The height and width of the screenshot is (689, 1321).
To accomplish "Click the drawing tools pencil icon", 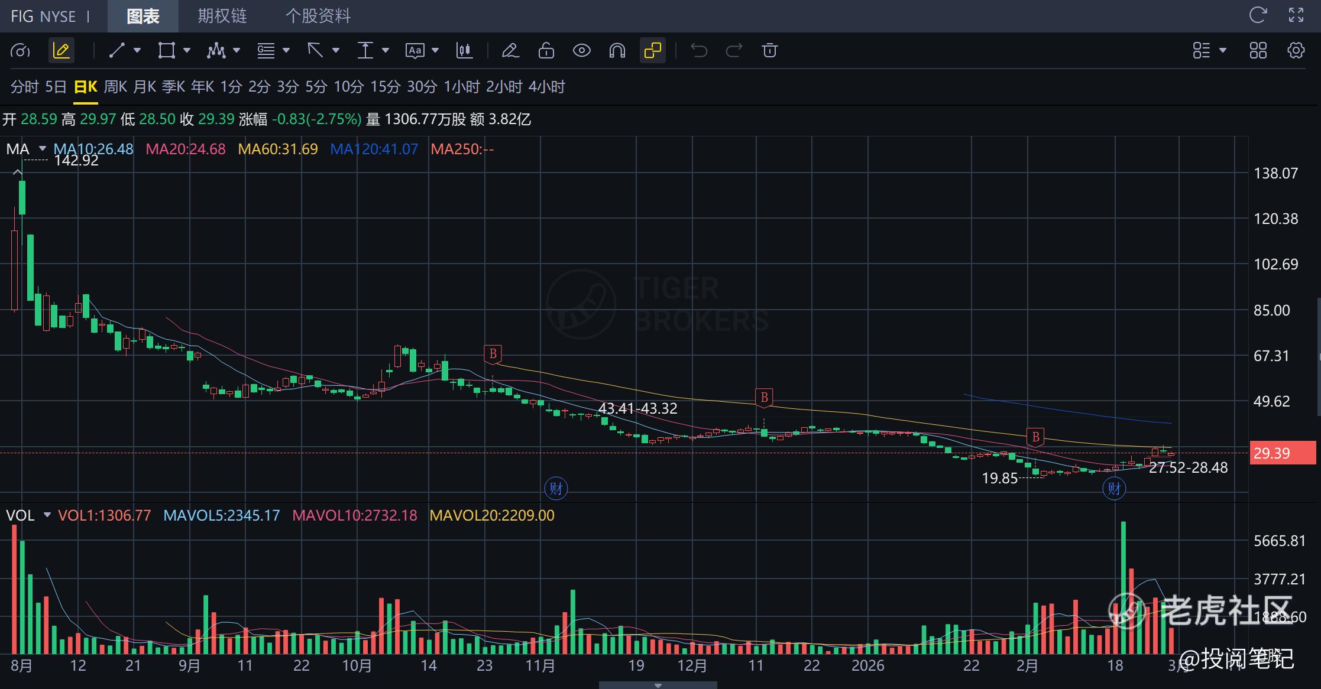I will click(61, 51).
